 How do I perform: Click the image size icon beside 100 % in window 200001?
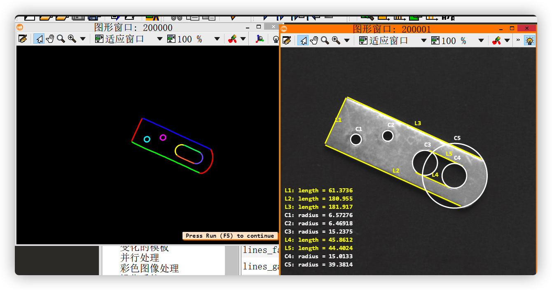point(435,40)
